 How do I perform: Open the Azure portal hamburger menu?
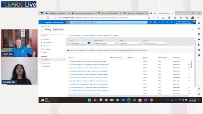(41, 22)
